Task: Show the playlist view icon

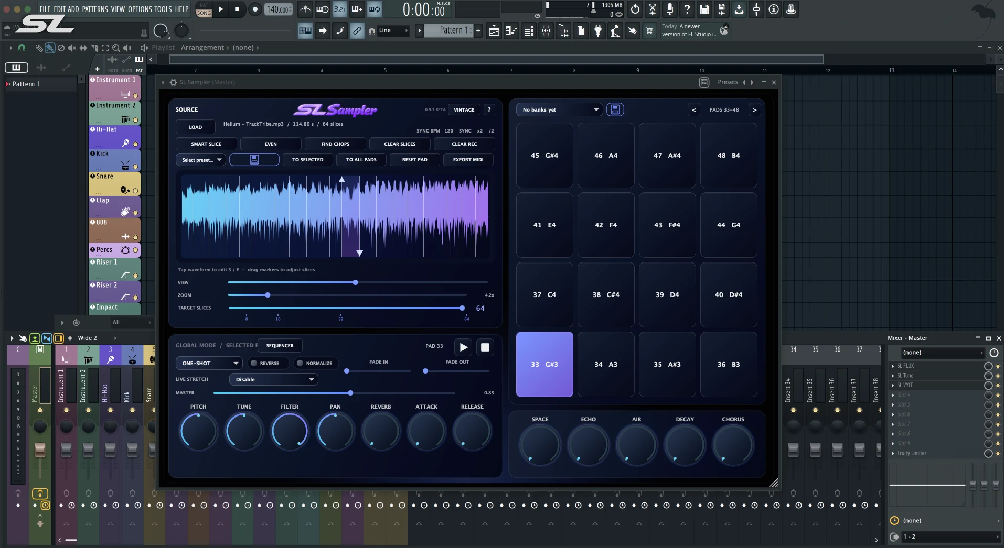Action: 494,31
